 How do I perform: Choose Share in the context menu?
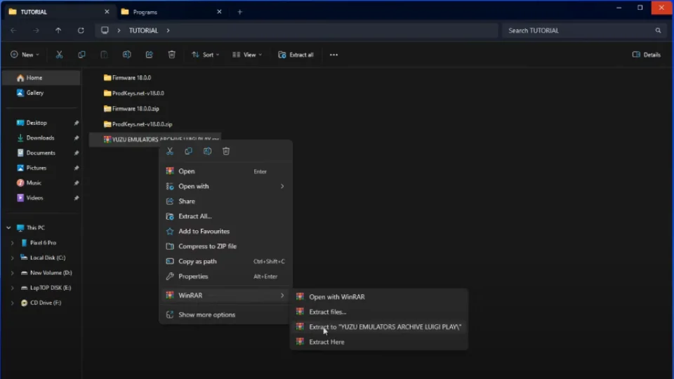[225, 201]
